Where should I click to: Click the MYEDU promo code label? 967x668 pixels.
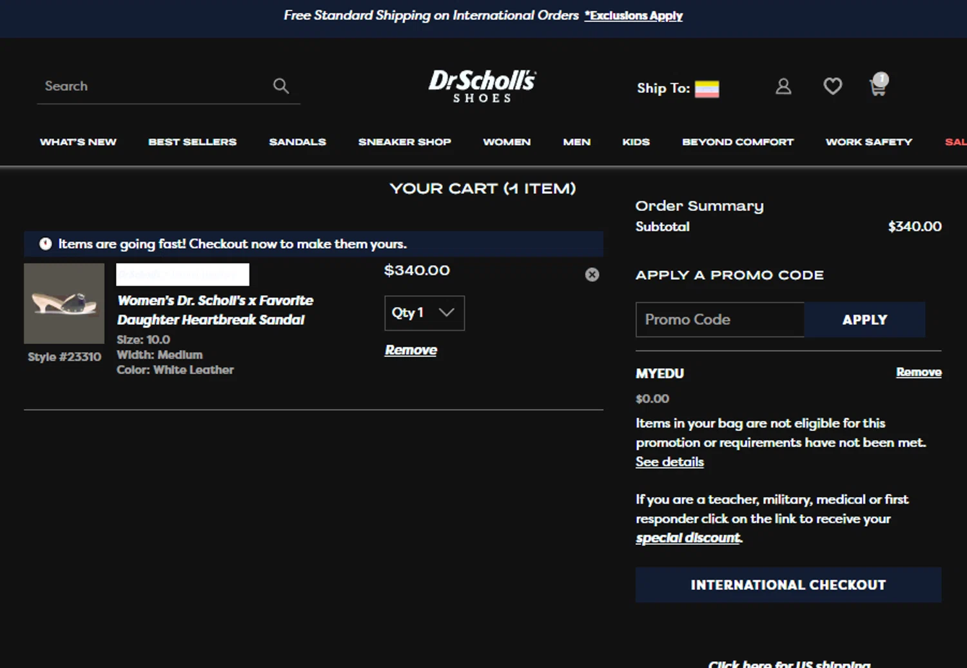click(x=659, y=373)
